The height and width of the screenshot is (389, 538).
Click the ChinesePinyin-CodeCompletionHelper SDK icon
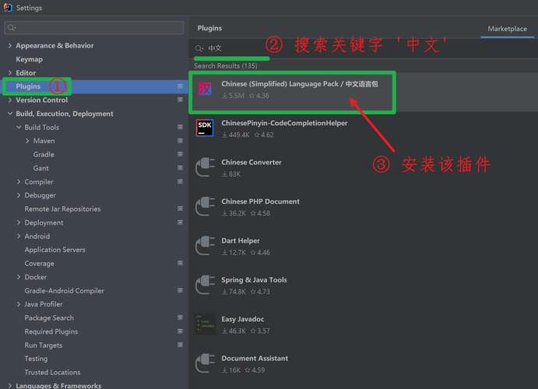click(205, 128)
